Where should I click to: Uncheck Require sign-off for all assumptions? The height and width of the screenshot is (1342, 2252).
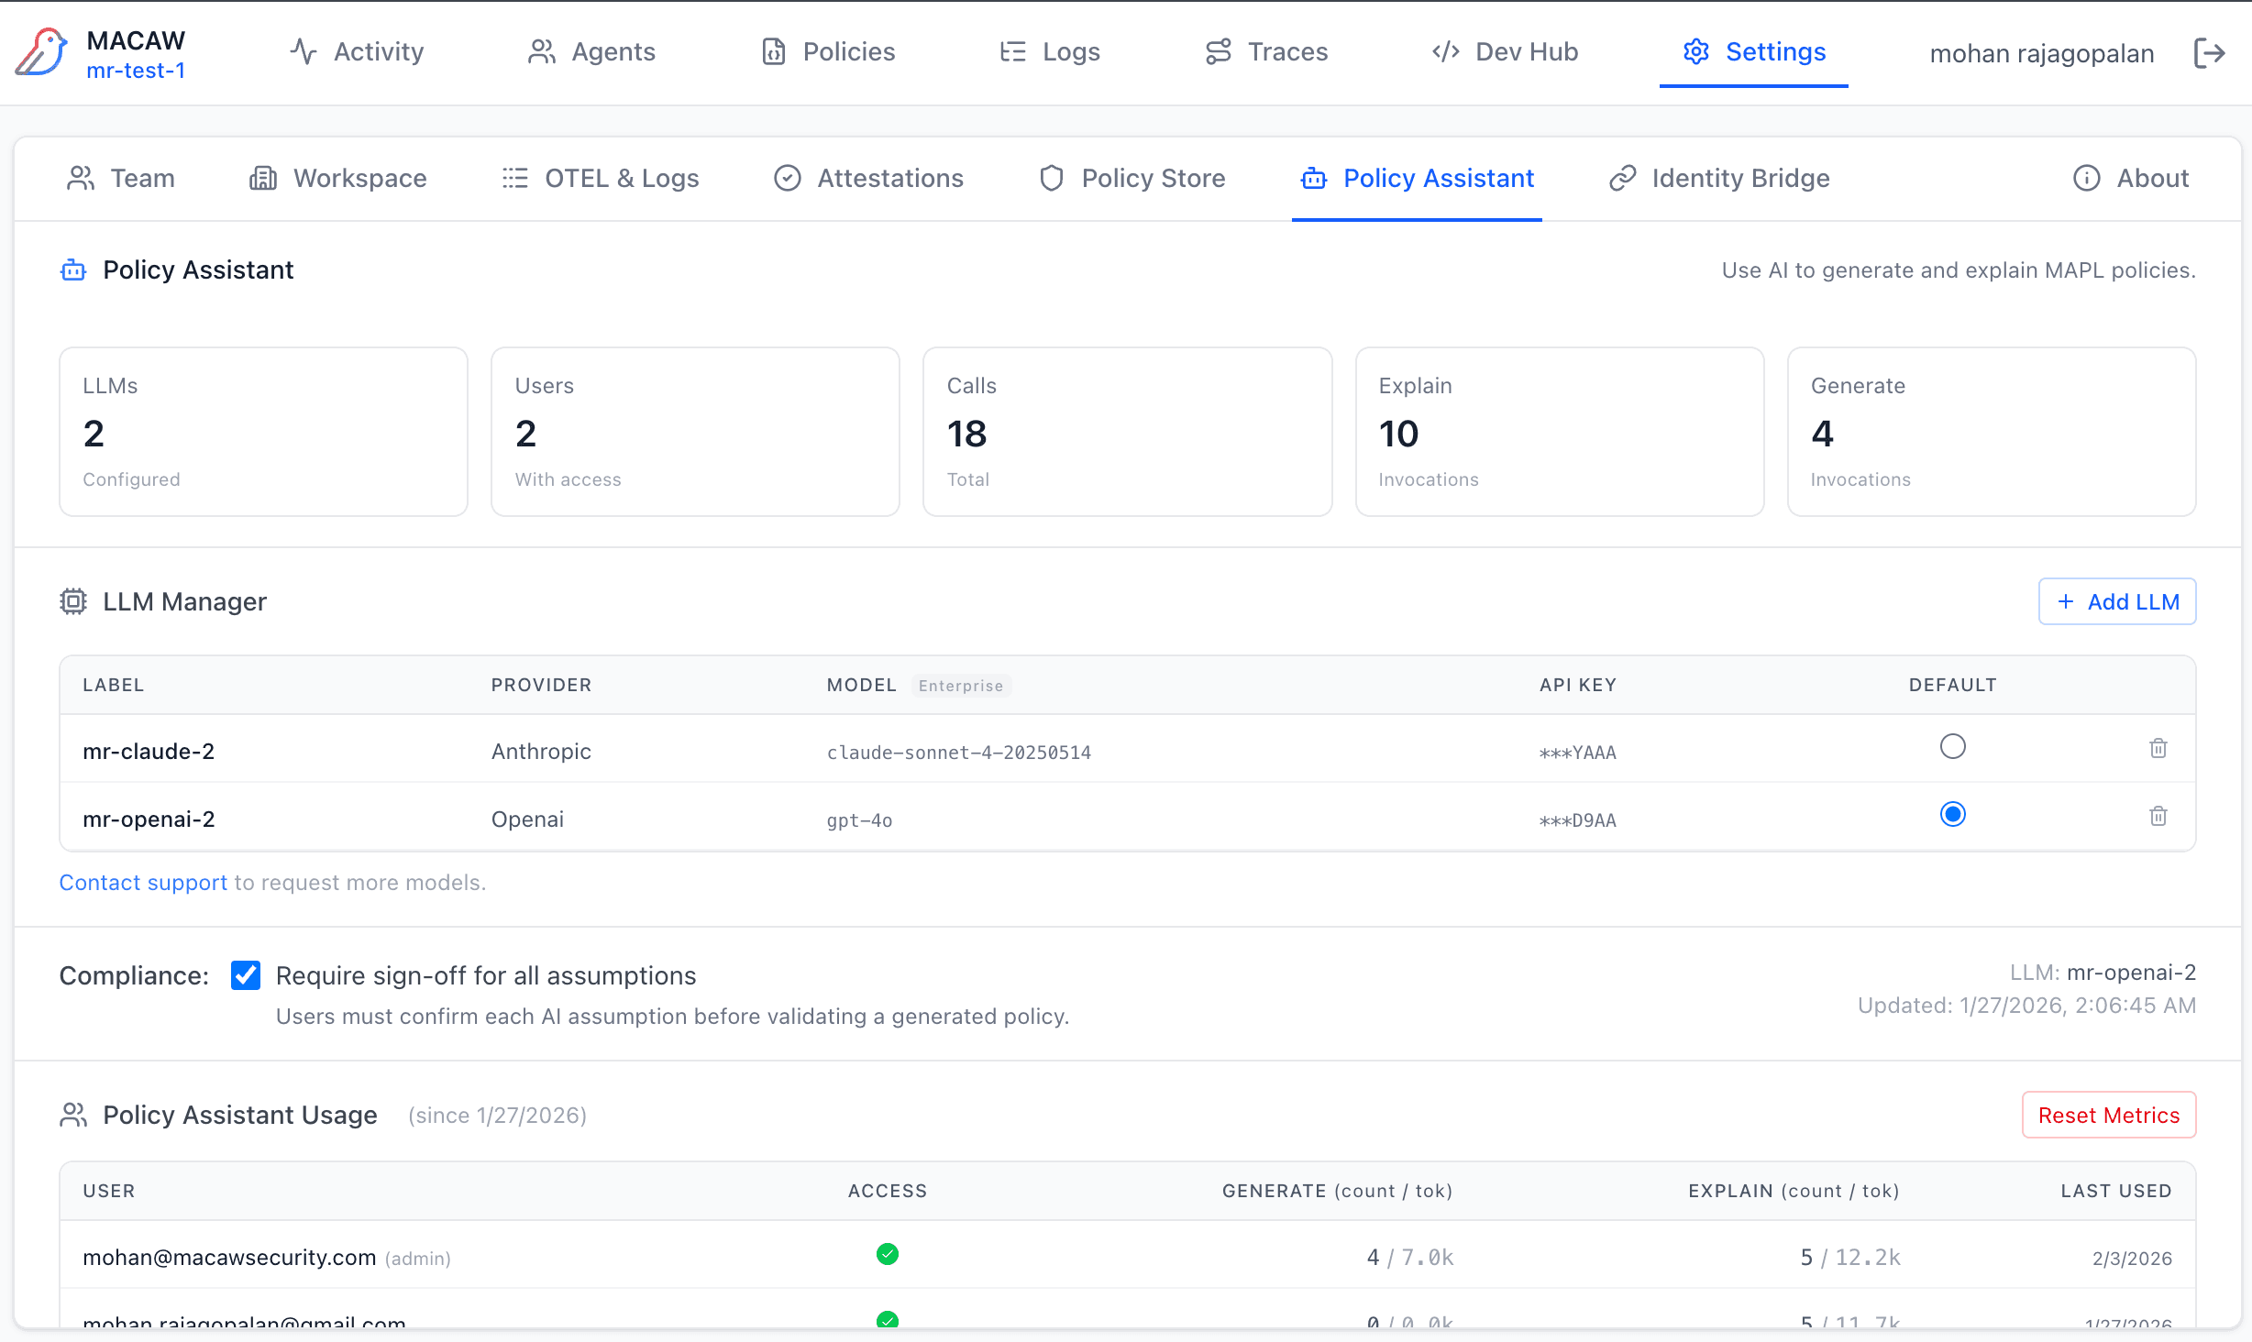pos(246,975)
